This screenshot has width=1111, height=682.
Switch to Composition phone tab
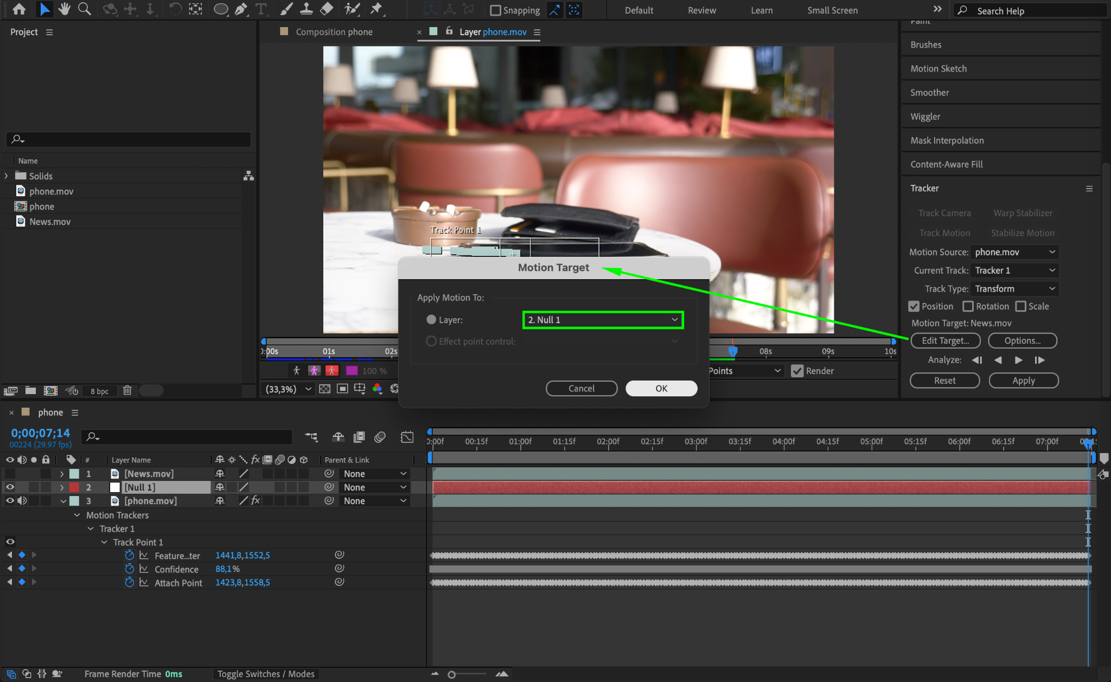tap(334, 32)
